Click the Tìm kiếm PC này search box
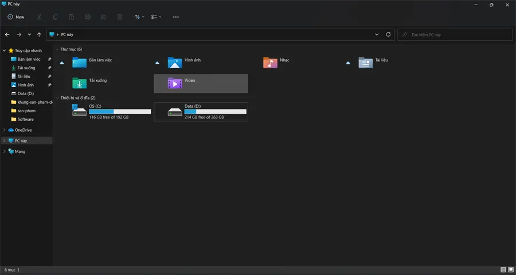Screen dimensions: 516x275 click(455, 34)
